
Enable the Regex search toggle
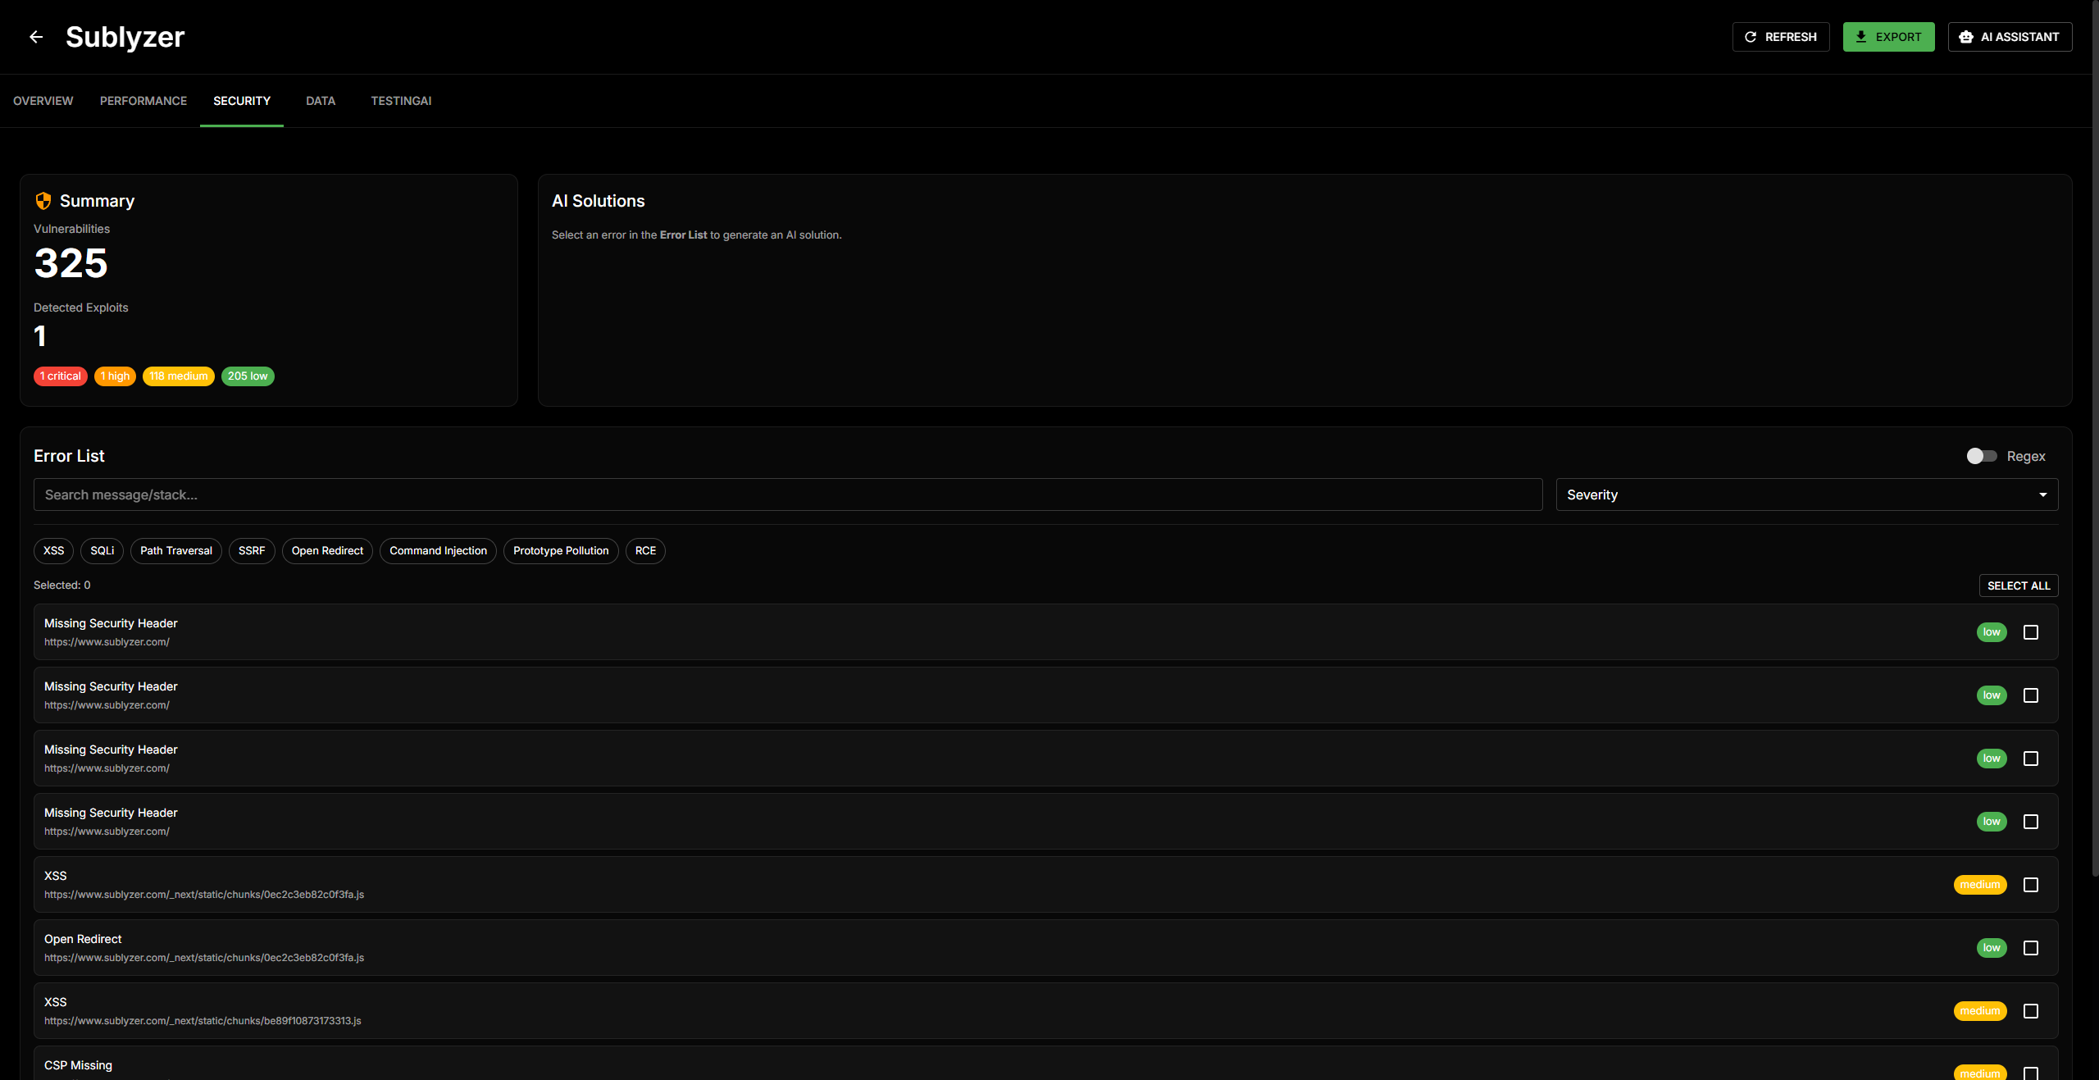(x=1981, y=457)
